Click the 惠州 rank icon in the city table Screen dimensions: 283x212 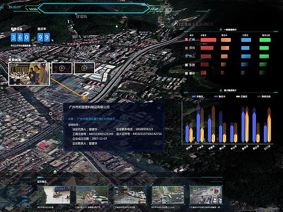click(x=186, y=73)
